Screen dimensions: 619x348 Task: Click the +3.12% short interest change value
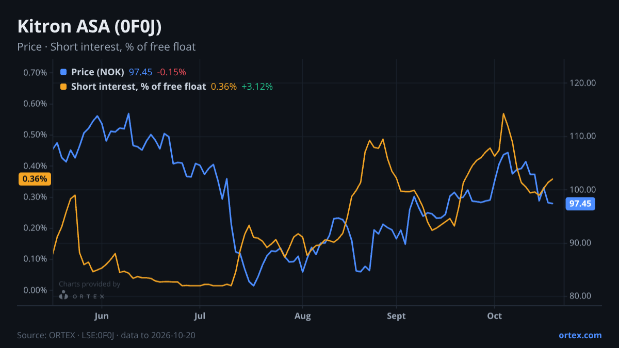(x=257, y=87)
